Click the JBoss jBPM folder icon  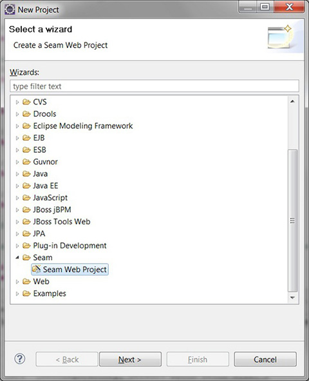point(26,210)
